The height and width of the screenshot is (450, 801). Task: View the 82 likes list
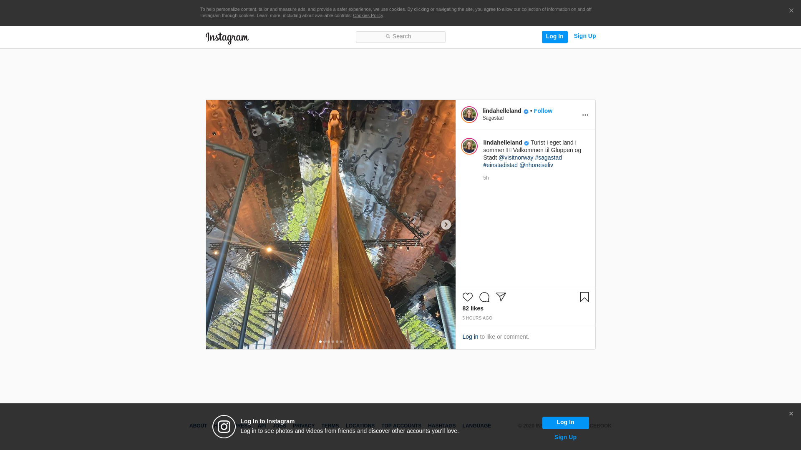pyautogui.click(x=473, y=308)
